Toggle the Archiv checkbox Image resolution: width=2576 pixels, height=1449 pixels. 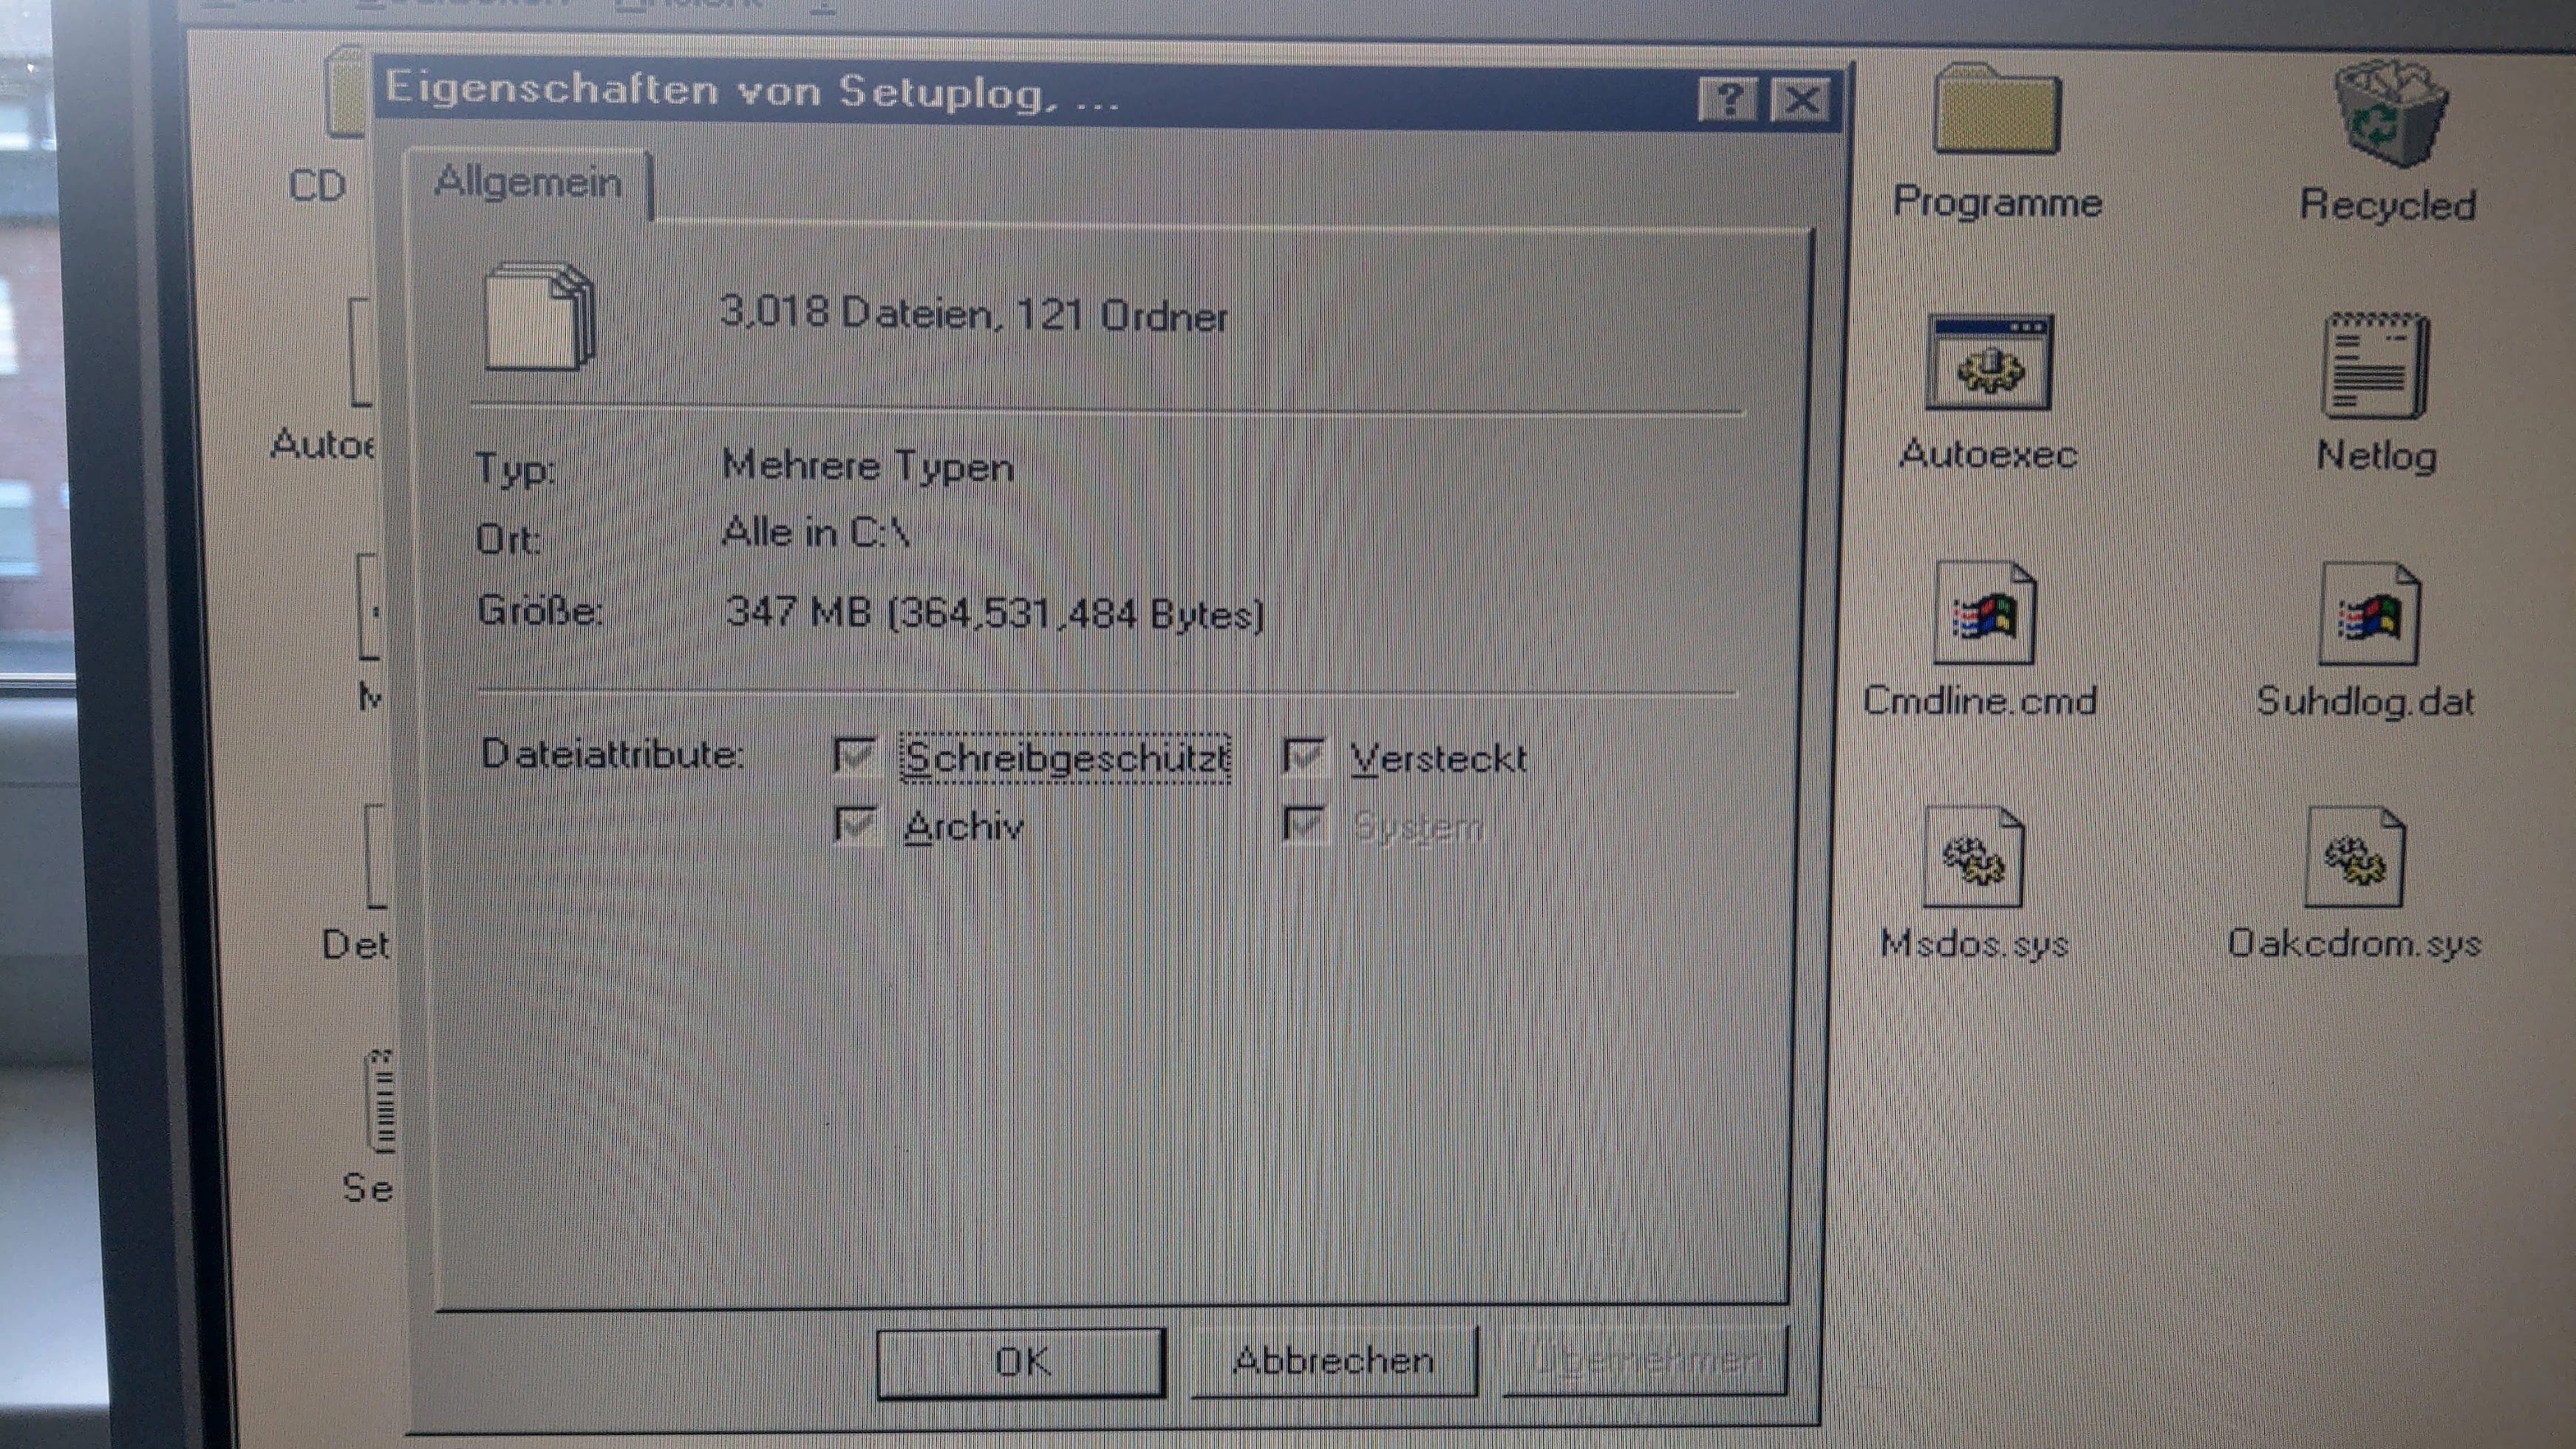pyautogui.click(x=856, y=826)
